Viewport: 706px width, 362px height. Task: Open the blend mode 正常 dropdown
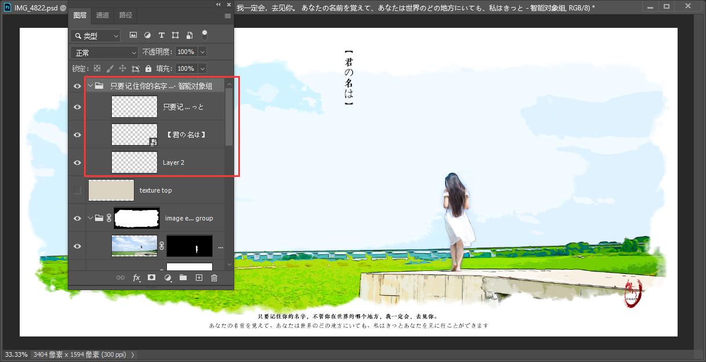(104, 52)
